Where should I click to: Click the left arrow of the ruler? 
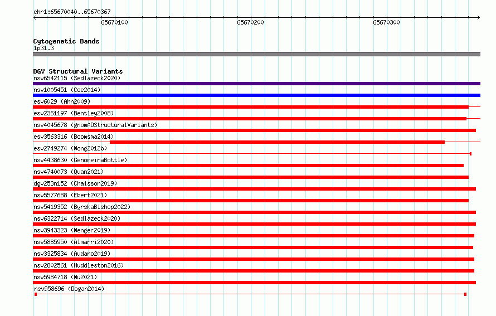pyautogui.click(x=35, y=17)
